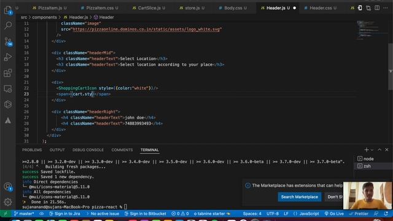The image size is (393, 221).
Task: Open errors and warnings count in status bar
Action: (180, 214)
